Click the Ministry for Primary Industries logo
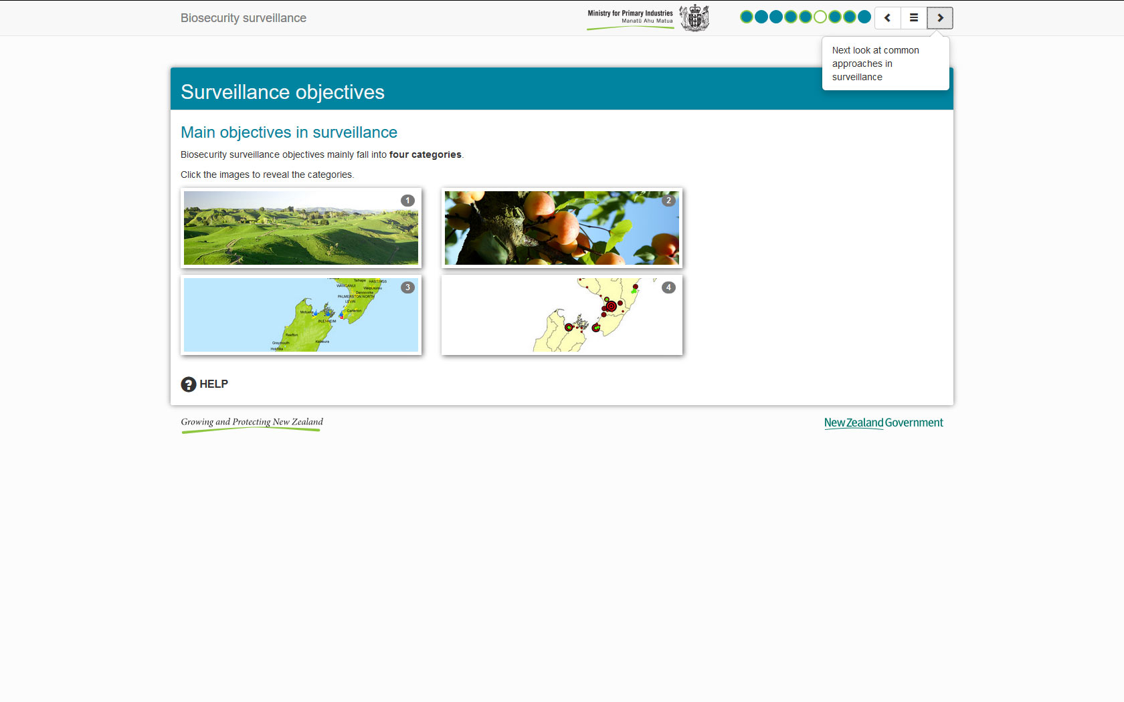The image size is (1124, 702). pos(630,19)
